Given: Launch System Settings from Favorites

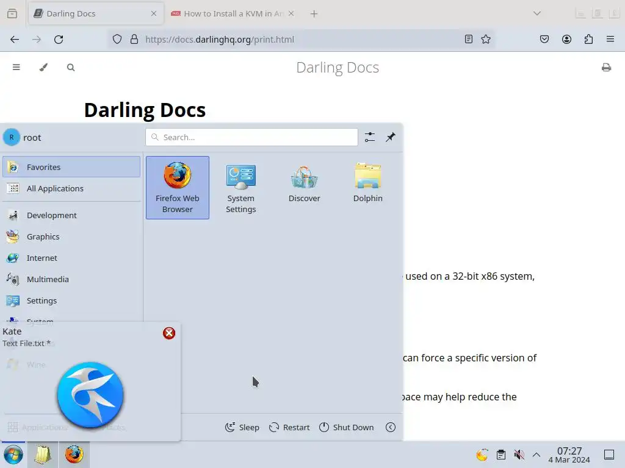Looking at the screenshot, I should 240,188.
